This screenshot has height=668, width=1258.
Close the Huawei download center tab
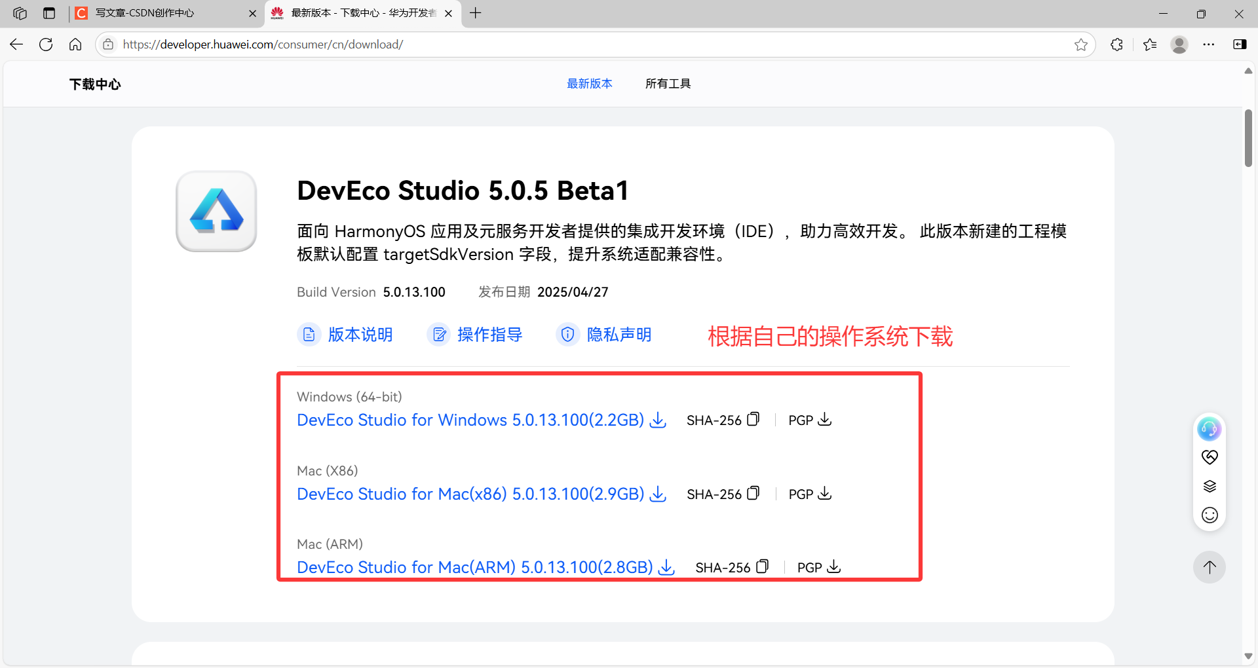pyautogui.click(x=448, y=13)
